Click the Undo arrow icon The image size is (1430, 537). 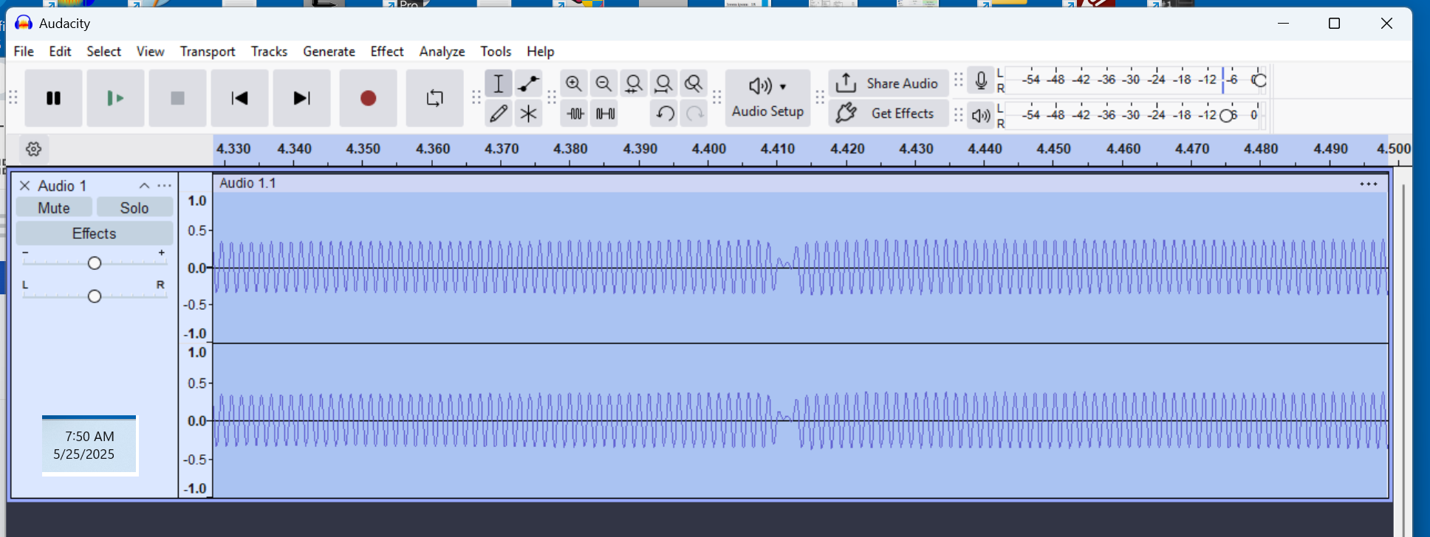click(x=665, y=114)
